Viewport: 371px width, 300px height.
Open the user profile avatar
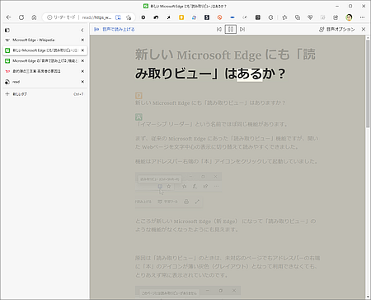(x=349, y=17)
